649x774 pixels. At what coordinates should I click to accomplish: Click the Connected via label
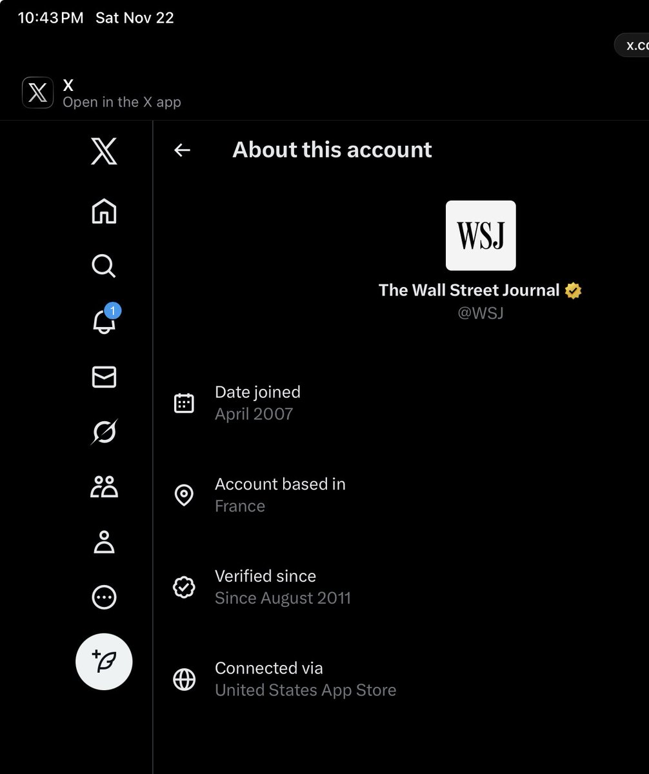click(269, 668)
